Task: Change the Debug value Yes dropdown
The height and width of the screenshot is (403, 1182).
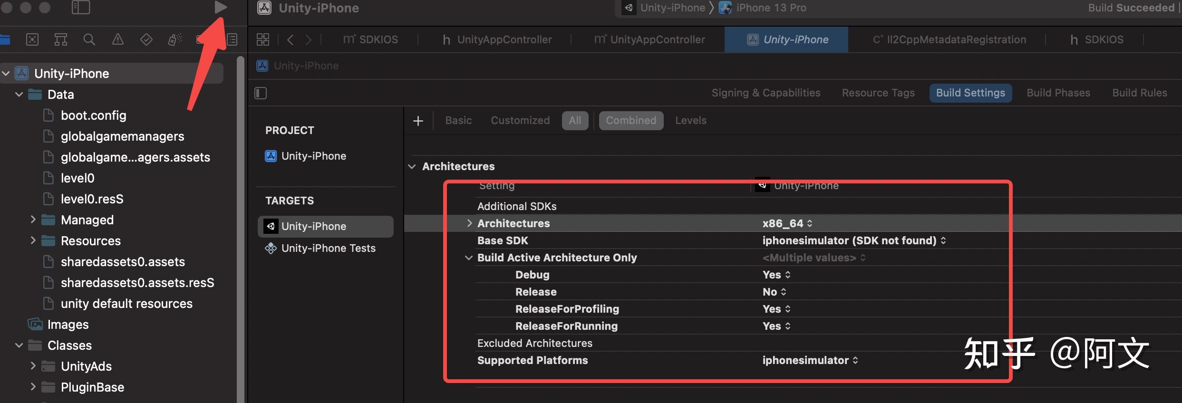Action: tap(776, 275)
